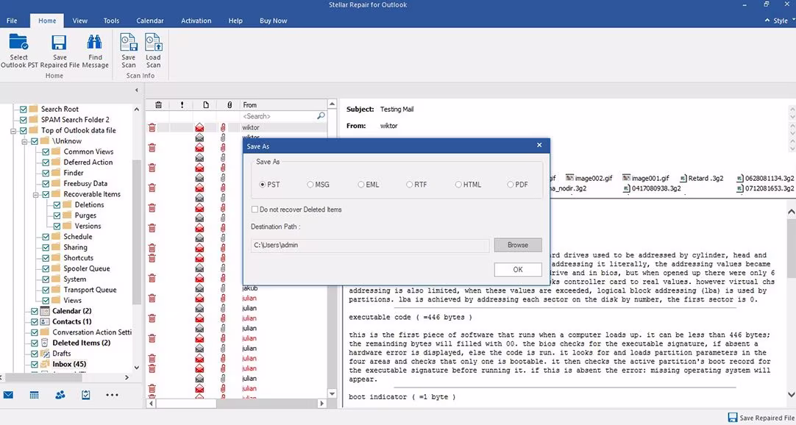Uncheck the Search Root folder checkbox

coord(23,109)
